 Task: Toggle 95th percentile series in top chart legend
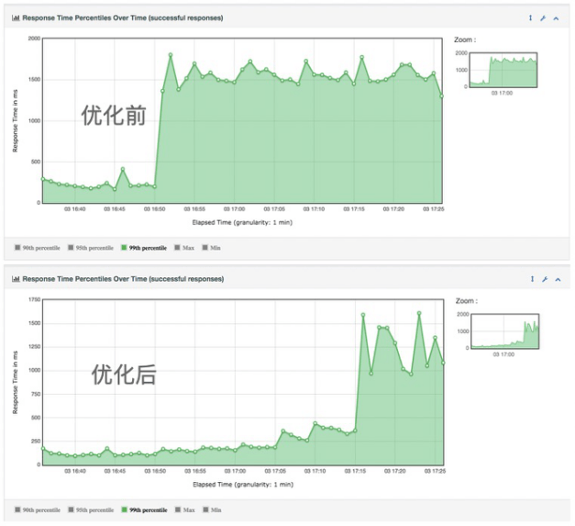[x=94, y=247]
